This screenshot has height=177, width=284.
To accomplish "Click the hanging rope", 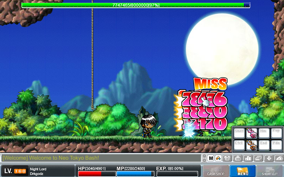I will 92,55.
